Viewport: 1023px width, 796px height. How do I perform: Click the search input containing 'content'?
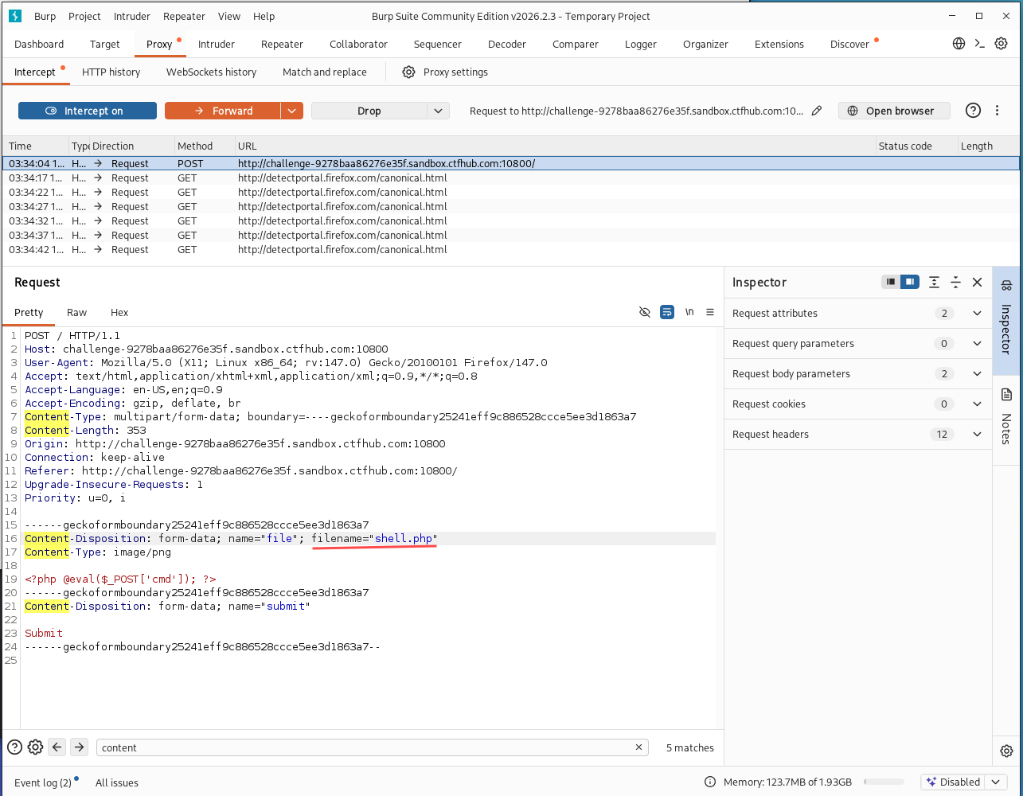(373, 747)
